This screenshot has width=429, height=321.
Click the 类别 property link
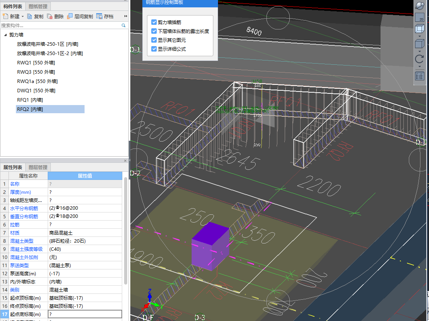click(x=15, y=290)
